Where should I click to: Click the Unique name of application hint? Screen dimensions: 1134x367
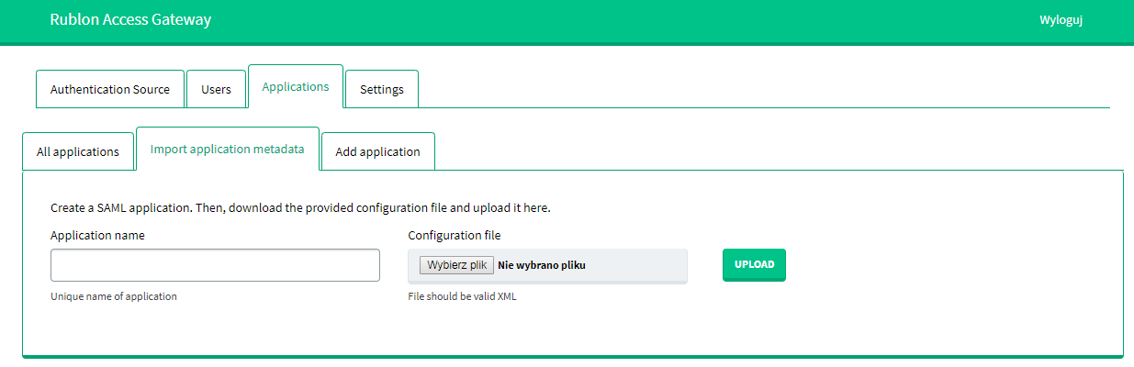pos(114,296)
